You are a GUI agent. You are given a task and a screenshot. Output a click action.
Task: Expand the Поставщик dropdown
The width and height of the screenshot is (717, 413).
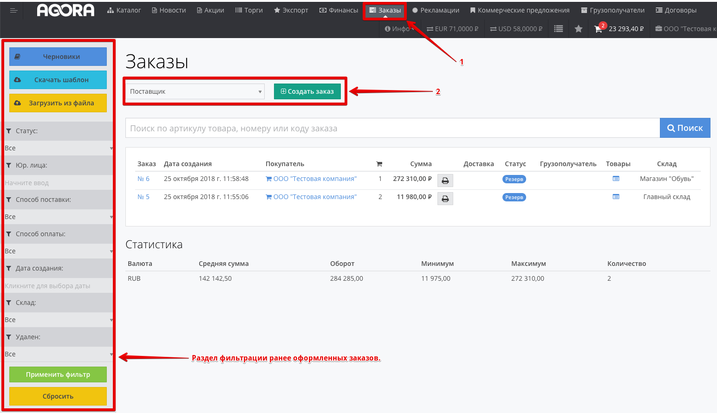click(x=195, y=91)
